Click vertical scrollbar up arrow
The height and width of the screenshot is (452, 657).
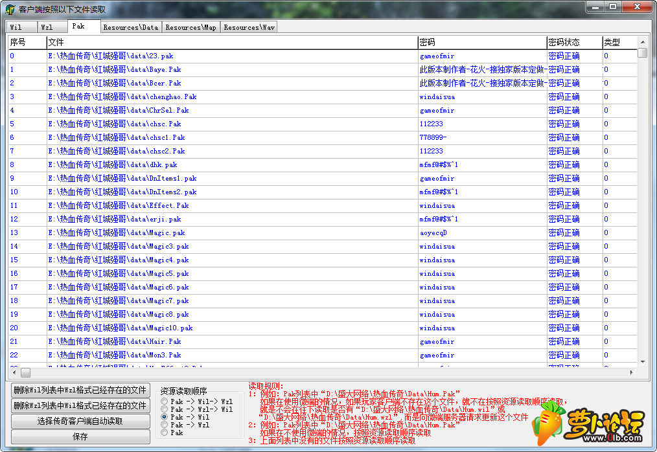coord(643,42)
